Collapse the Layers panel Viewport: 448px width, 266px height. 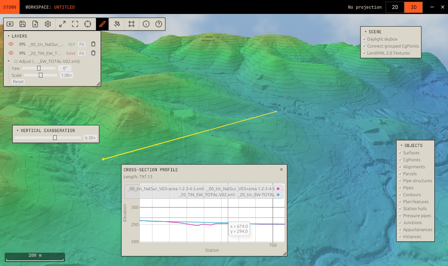pos(9,36)
